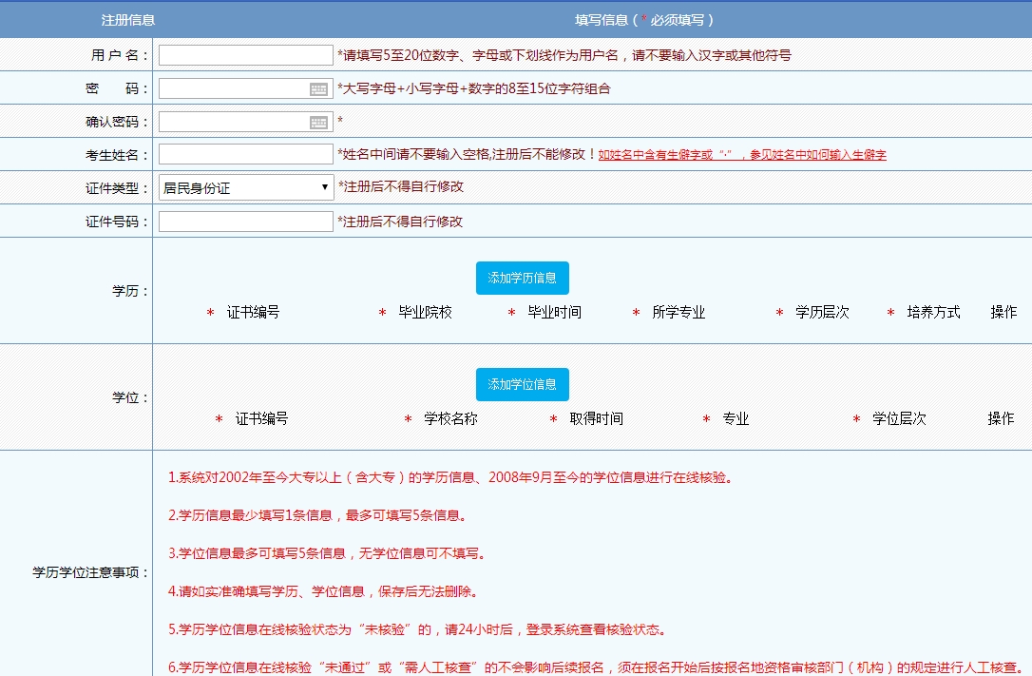Click the 学校名称 column header in 学位

pos(450,419)
